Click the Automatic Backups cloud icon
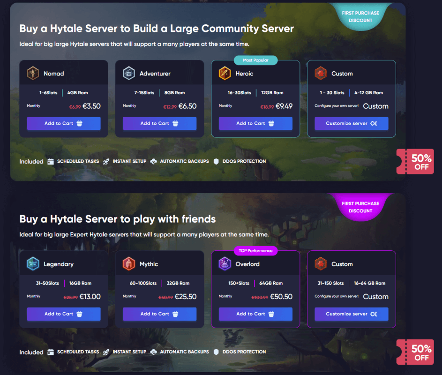Image resolution: width=442 pixels, height=375 pixels. 155,161
